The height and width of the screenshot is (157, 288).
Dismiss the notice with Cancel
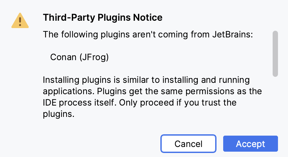tap(188, 144)
